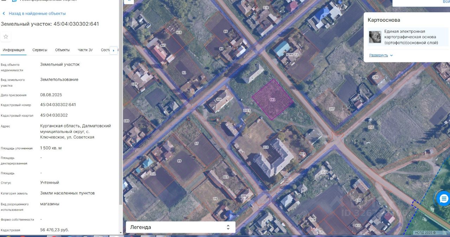This screenshot has width=450, height=237.
Task: Click the permitted use value магазины
Action: [x=50, y=204]
